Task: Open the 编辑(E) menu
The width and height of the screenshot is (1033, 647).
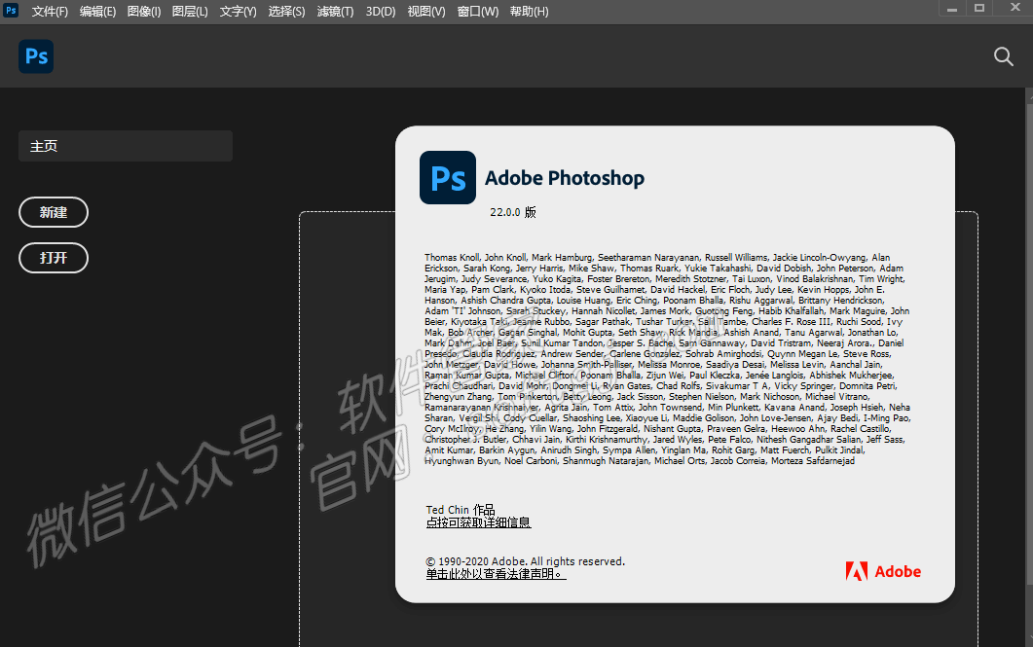Action: [97, 12]
